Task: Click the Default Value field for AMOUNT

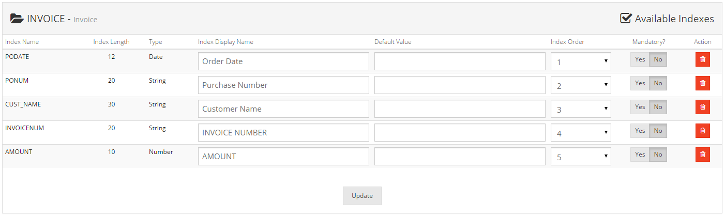Action: tap(460, 156)
